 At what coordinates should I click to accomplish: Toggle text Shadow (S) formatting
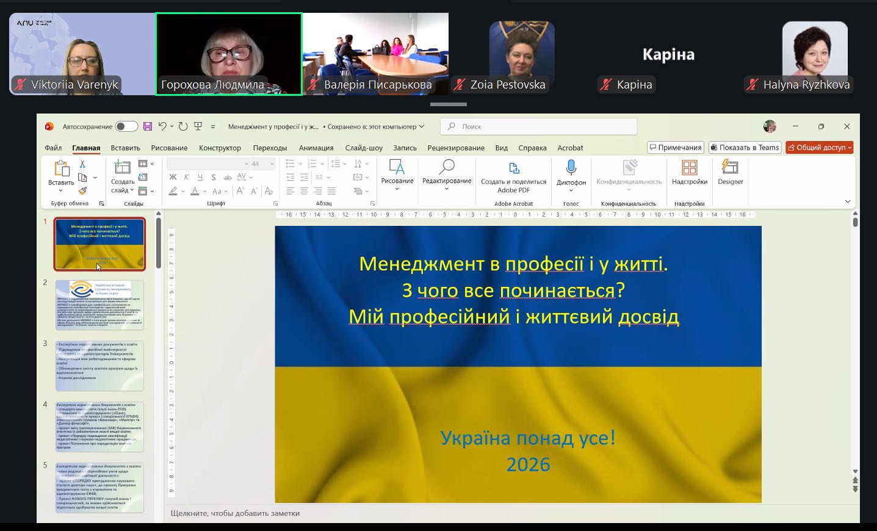click(214, 177)
